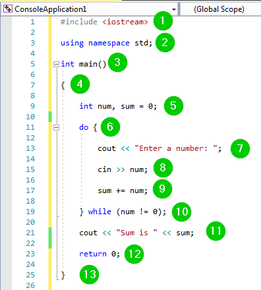The image size is (261, 290).
Task: Collapse the do loop block
Action: coord(56,127)
